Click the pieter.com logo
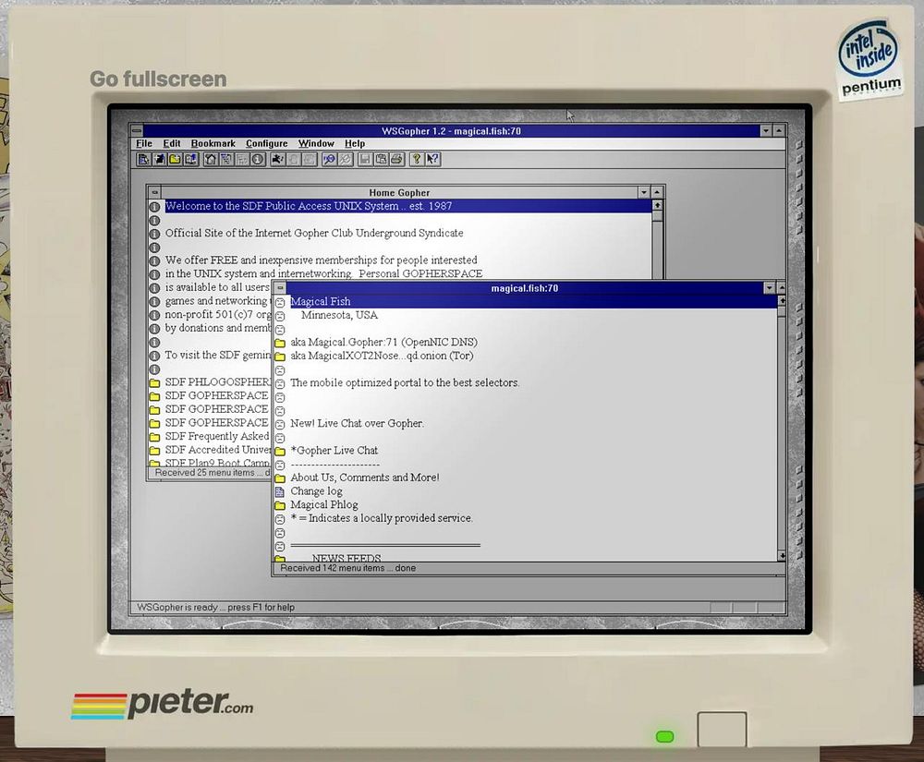924x762 pixels. (x=162, y=705)
